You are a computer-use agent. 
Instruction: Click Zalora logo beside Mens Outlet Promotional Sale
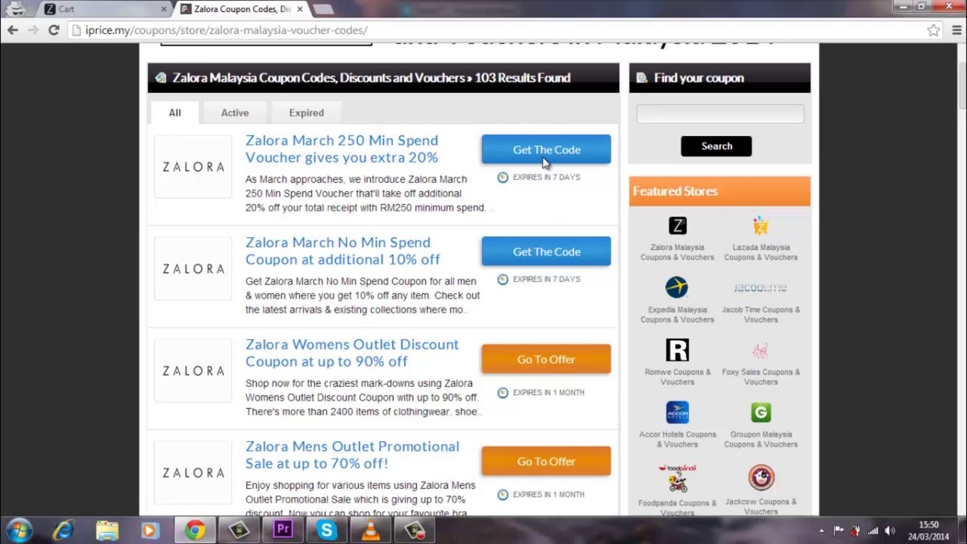pyautogui.click(x=193, y=473)
